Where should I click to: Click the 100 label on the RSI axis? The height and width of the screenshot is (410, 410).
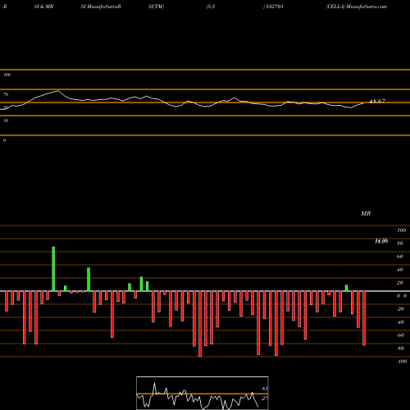click(x=7, y=75)
